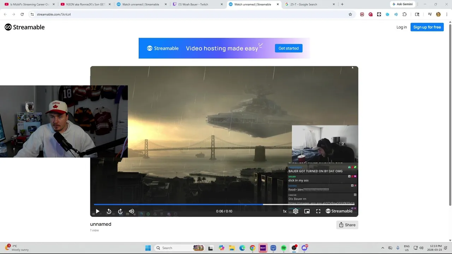The image size is (452, 254).
Task: Switch to Woah Bauer Twitch tab
Action: [197, 4]
